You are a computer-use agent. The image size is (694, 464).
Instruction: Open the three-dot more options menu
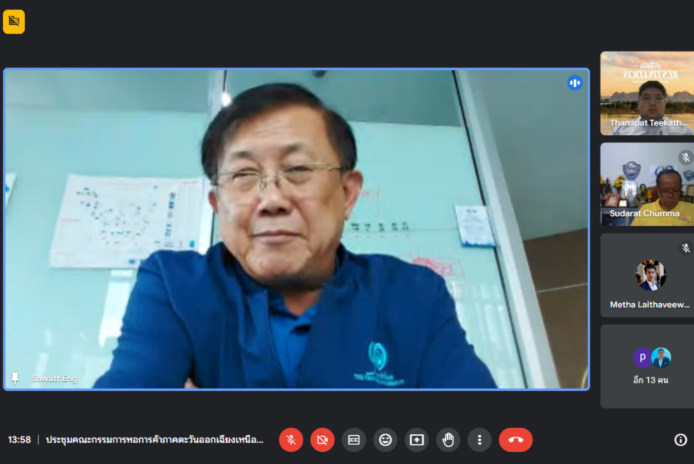pyautogui.click(x=479, y=440)
